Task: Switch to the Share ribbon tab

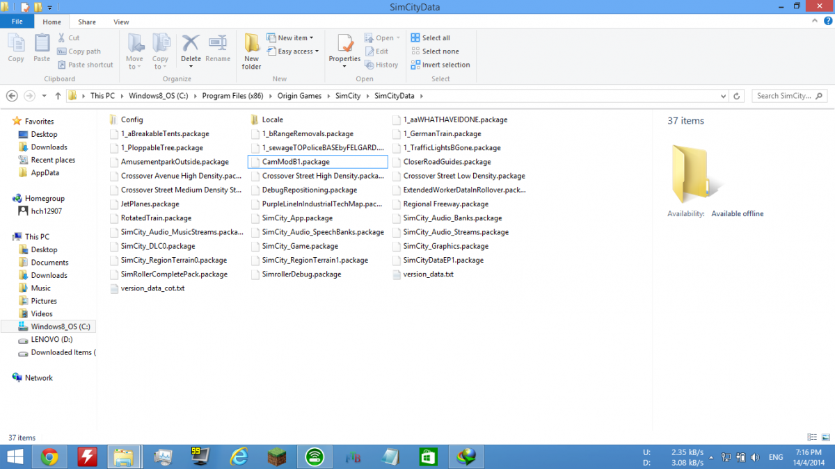Action: click(x=87, y=22)
